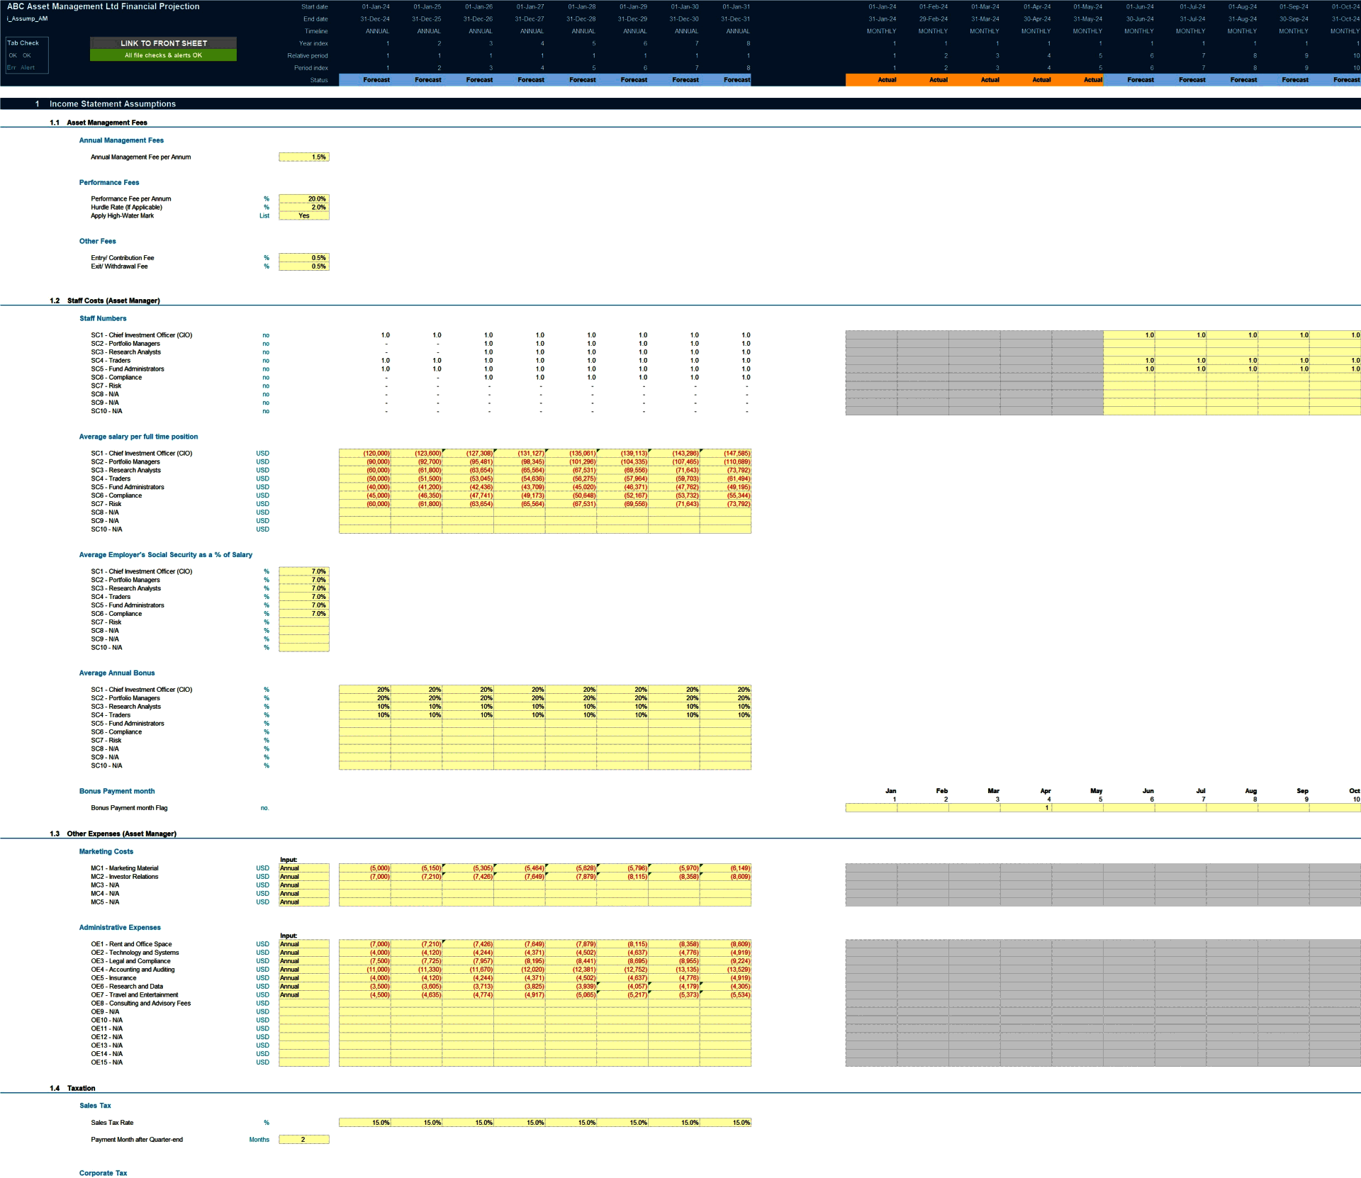Open the OE5 - Insurance 'Annual' input list
The image size is (1361, 1178).
[304, 978]
